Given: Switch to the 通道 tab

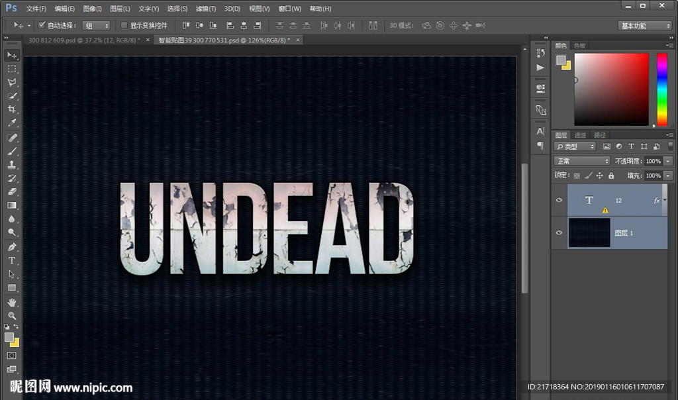Looking at the screenshot, I should [580, 135].
